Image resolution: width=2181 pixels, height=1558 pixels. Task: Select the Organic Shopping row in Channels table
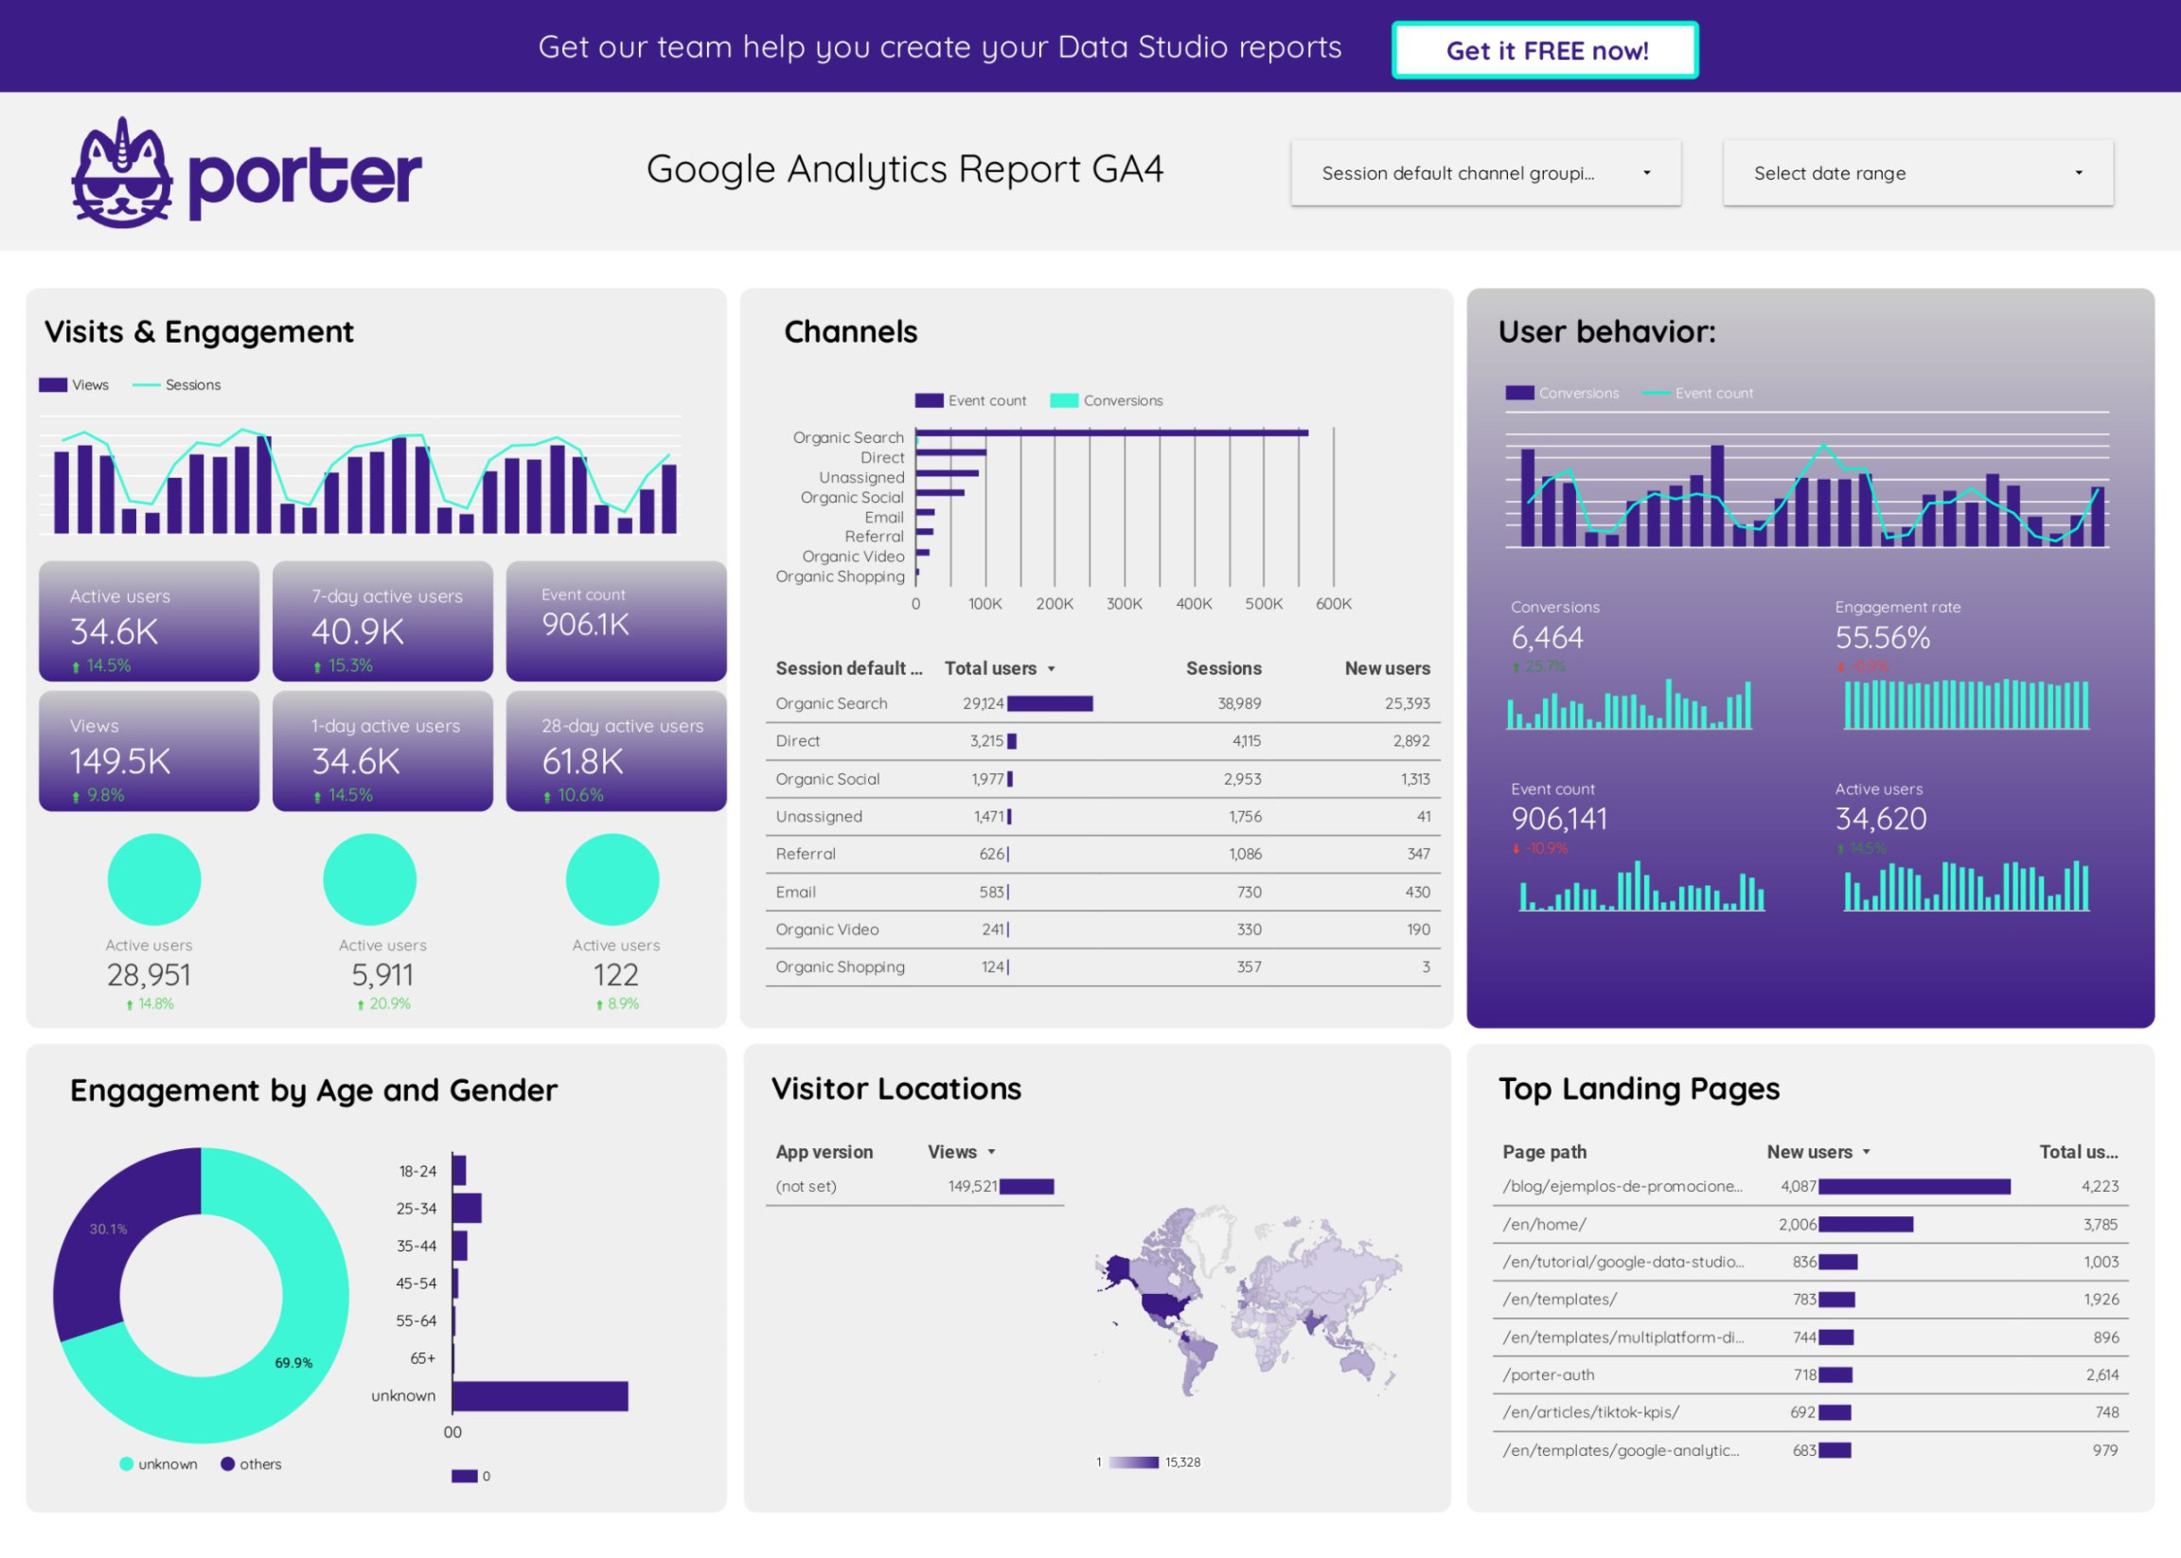pyautogui.click(x=1104, y=968)
